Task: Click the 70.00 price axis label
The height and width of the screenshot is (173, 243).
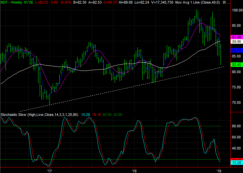Action: point(237,102)
